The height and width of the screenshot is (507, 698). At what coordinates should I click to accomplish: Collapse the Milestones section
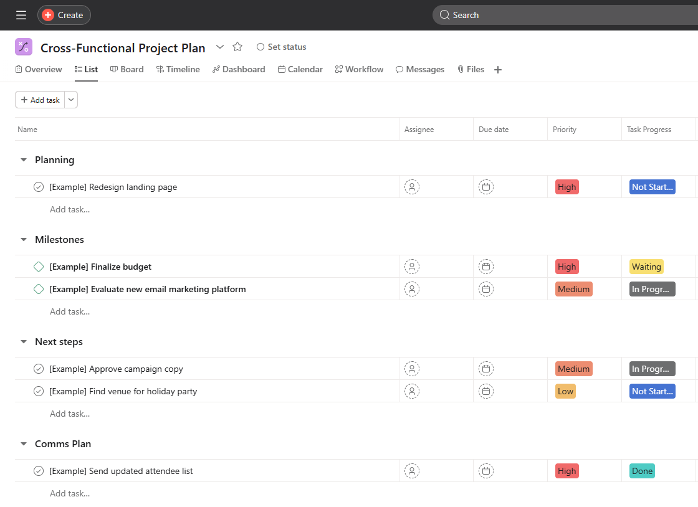point(24,240)
